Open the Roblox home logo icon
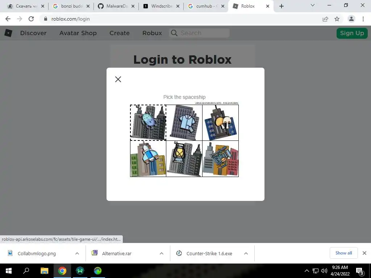Image resolution: width=371 pixels, height=278 pixels. tap(8, 33)
